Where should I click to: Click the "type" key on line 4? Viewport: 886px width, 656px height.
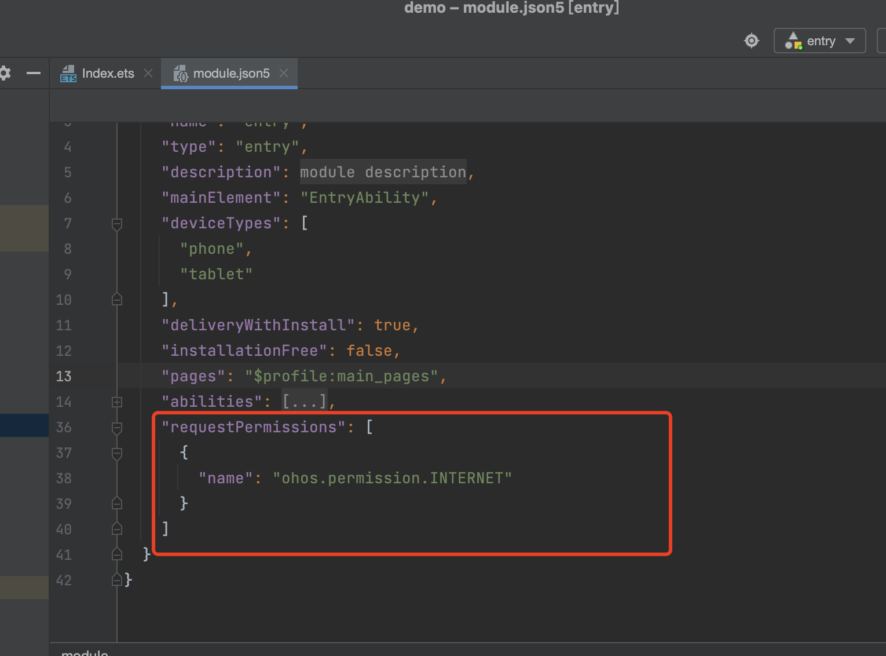click(x=189, y=147)
